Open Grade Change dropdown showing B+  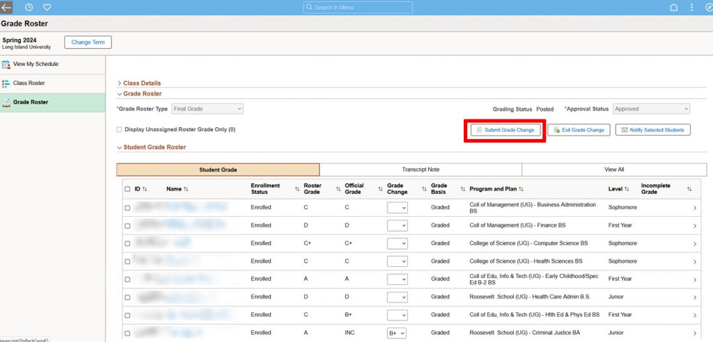click(x=398, y=333)
